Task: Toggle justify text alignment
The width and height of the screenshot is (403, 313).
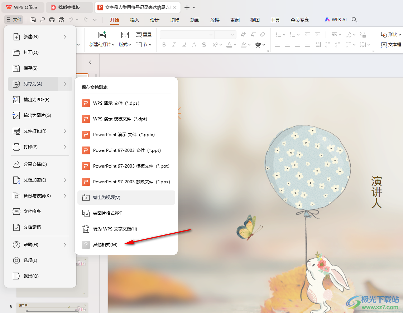Action: tap(307, 45)
